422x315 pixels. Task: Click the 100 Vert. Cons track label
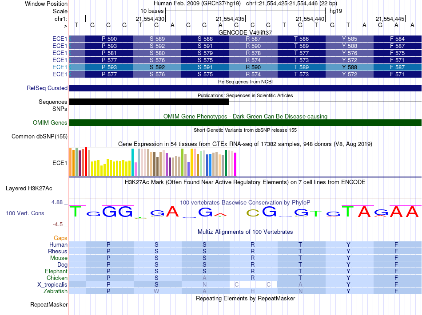coord(25,213)
